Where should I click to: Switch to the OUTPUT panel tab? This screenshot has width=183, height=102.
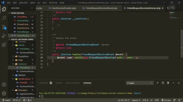click(x=59, y=83)
